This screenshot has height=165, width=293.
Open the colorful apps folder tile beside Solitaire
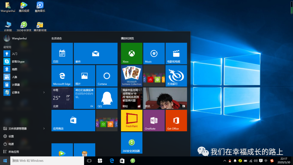click(154, 76)
